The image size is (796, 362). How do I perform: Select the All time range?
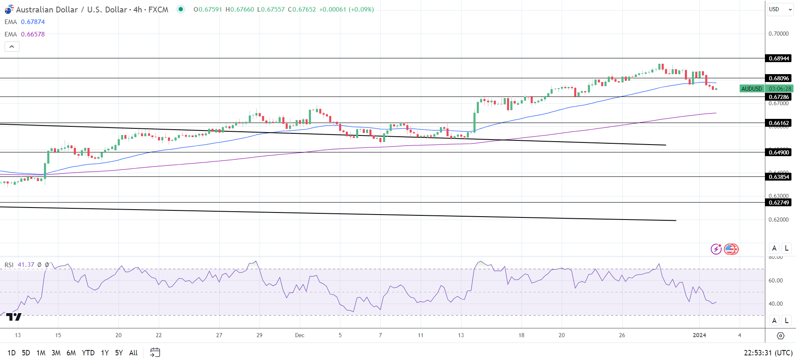tap(133, 353)
